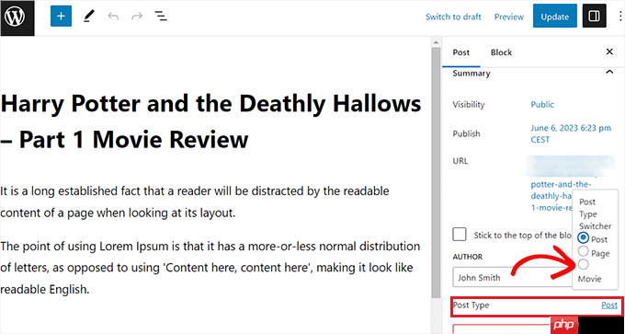The height and width of the screenshot is (334, 625).
Task: Click the WordPress logo button
Action: tap(17, 17)
